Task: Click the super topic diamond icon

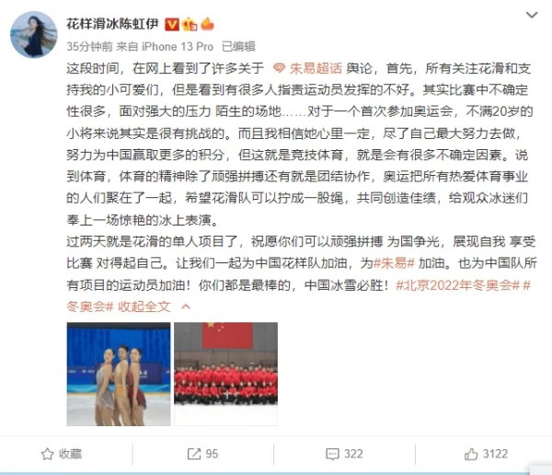Action: tap(279, 68)
